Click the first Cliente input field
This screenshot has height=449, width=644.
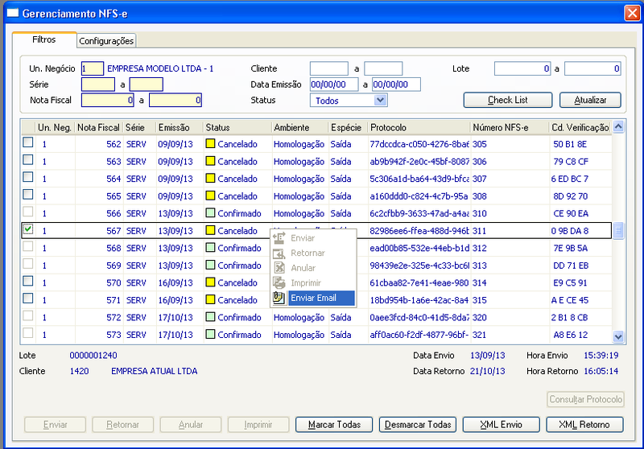329,68
